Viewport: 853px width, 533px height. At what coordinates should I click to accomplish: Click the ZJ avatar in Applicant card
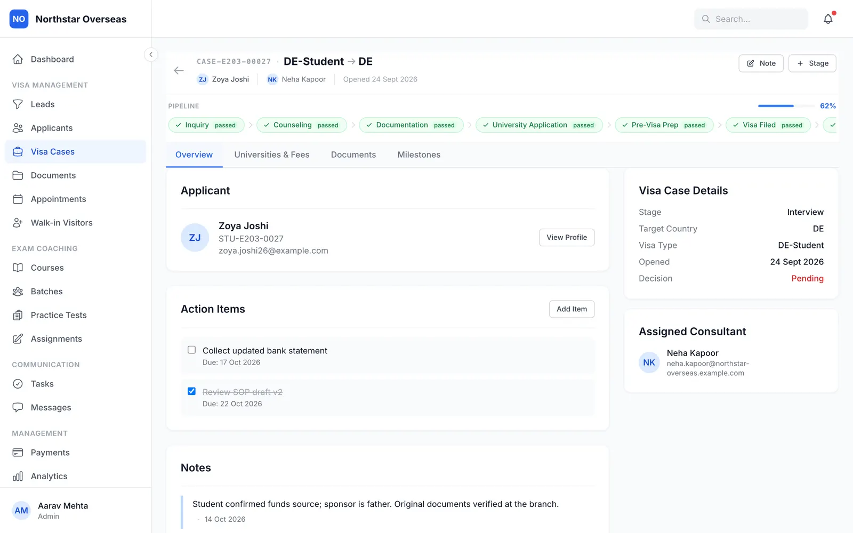coord(195,238)
